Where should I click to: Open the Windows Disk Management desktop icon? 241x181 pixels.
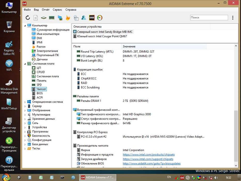point(9,87)
